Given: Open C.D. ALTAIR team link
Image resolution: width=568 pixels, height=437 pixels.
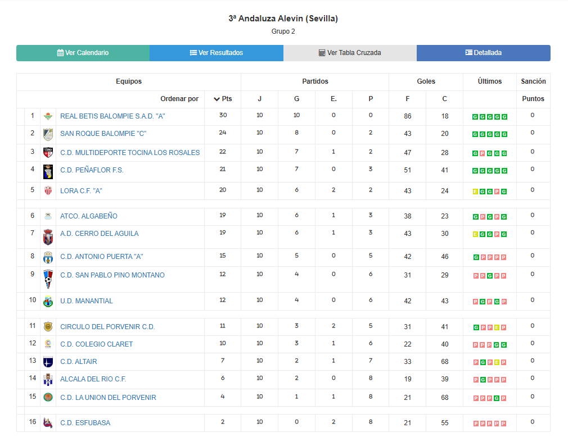Looking at the screenshot, I should (x=79, y=362).
